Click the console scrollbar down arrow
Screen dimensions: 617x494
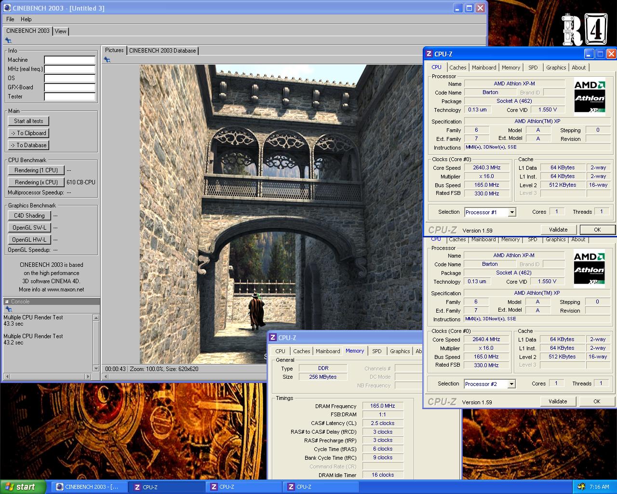tap(96, 369)
